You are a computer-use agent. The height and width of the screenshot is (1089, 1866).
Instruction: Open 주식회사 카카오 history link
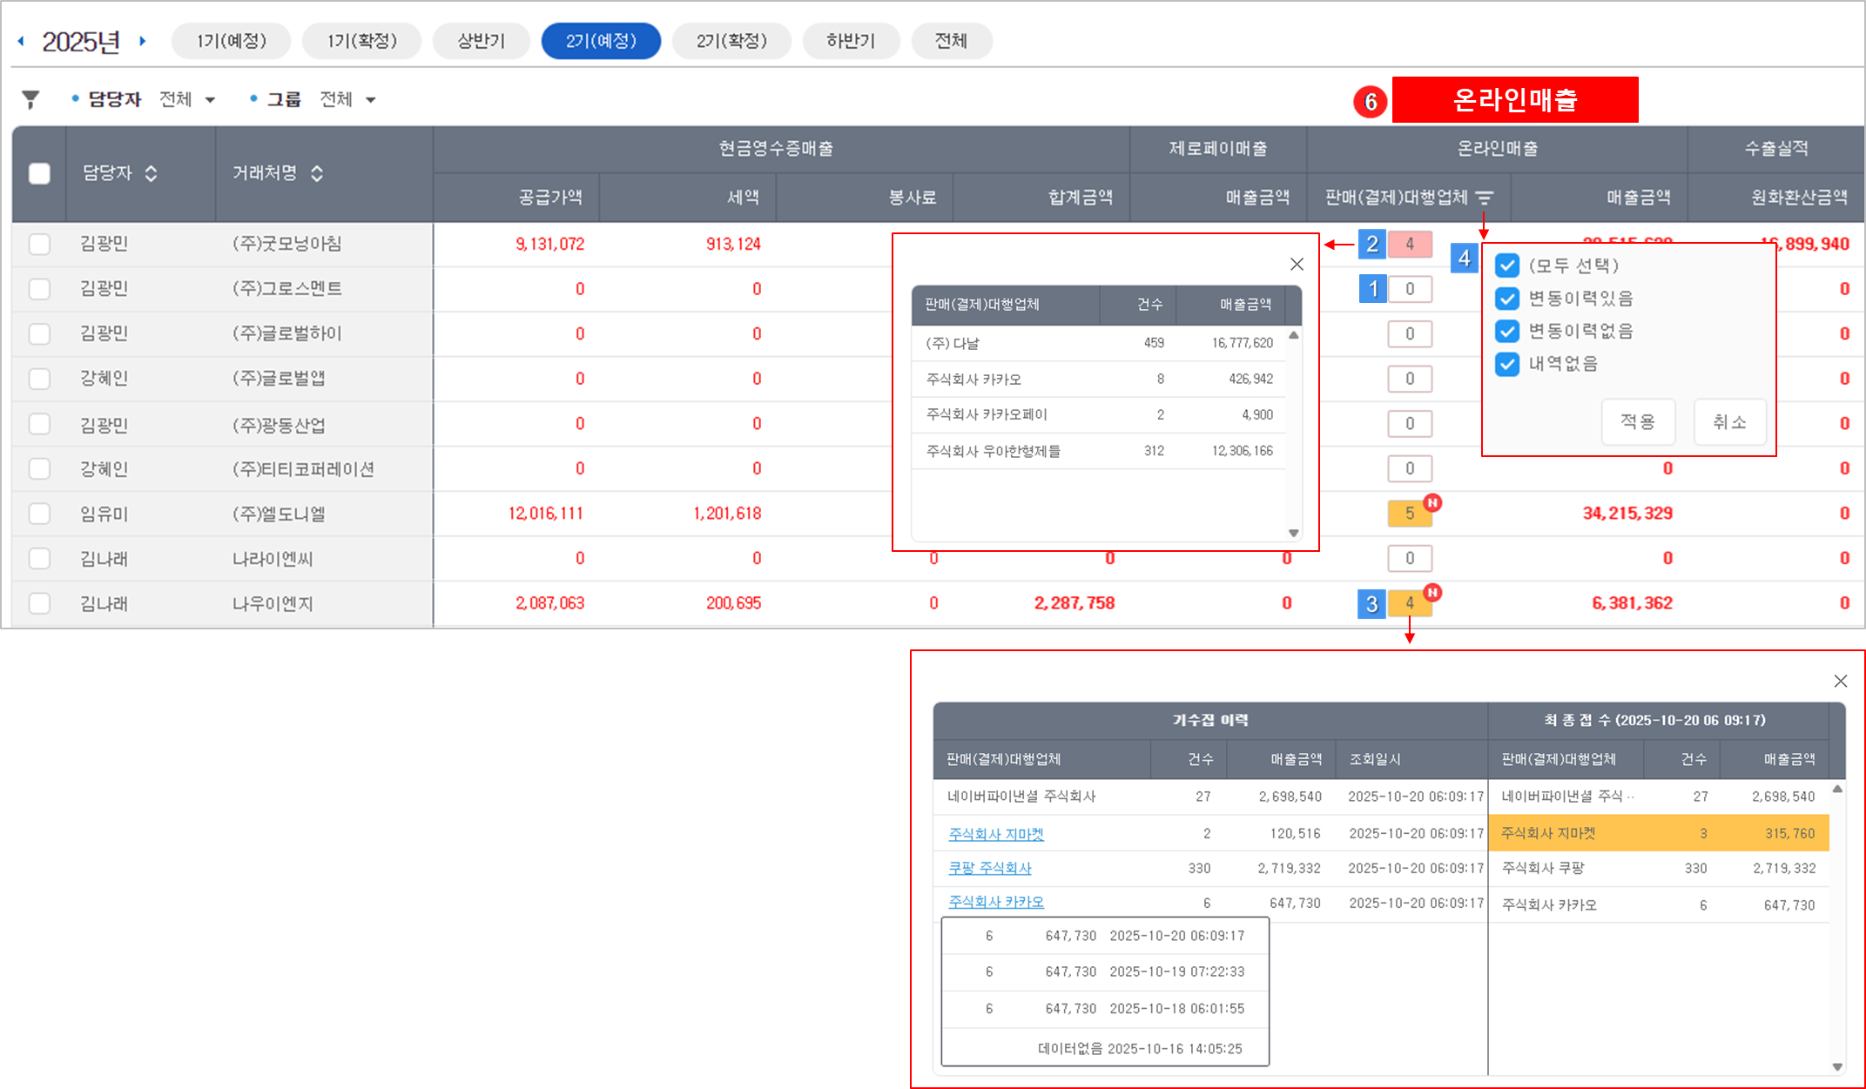(x=996, y=902)
